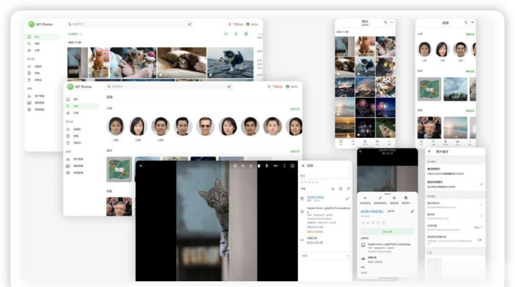Open favorites star item in back window sidebar
Image resolution: width=515 pixels, height=287 pixels.
35,66
